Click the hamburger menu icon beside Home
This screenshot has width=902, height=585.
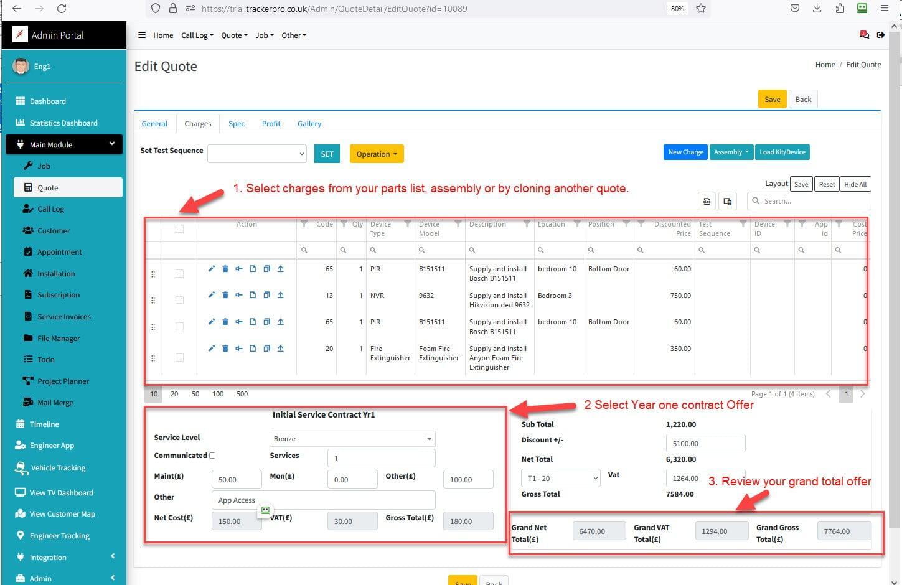[142, 35]
